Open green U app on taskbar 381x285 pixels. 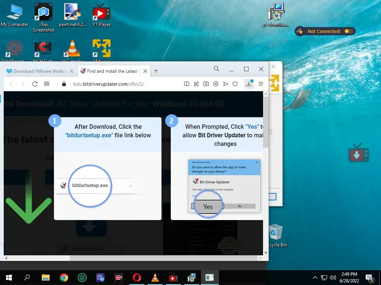tap(82, 278)
